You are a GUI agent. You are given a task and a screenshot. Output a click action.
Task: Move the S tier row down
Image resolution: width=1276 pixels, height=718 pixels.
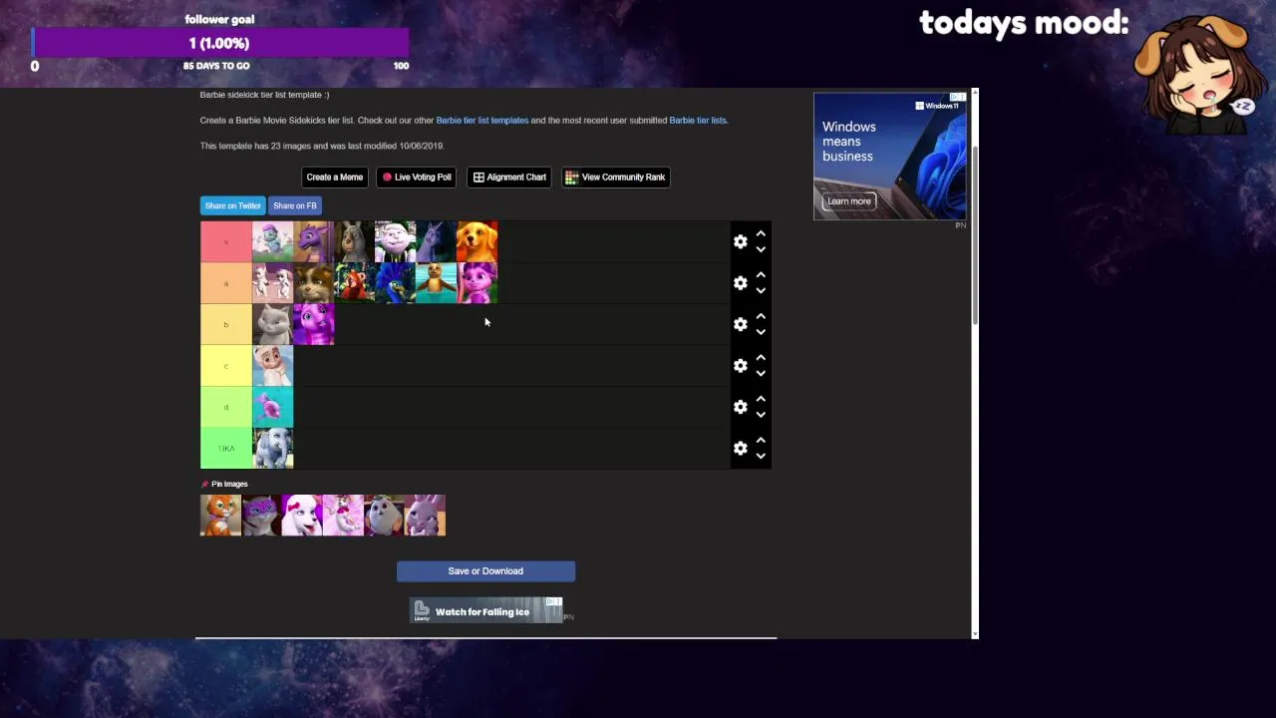click(761, 249)
